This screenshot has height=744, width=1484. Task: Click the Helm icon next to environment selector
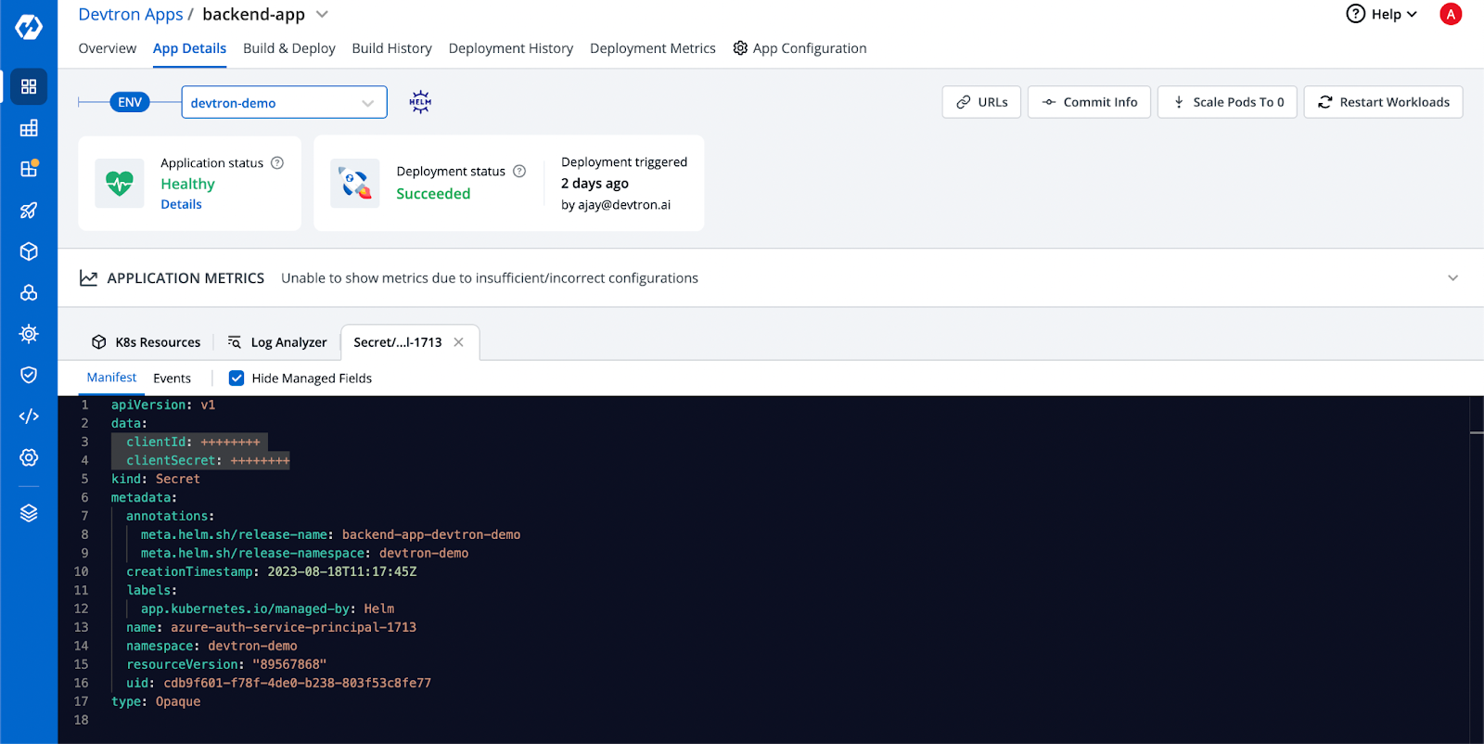point(420,102)
